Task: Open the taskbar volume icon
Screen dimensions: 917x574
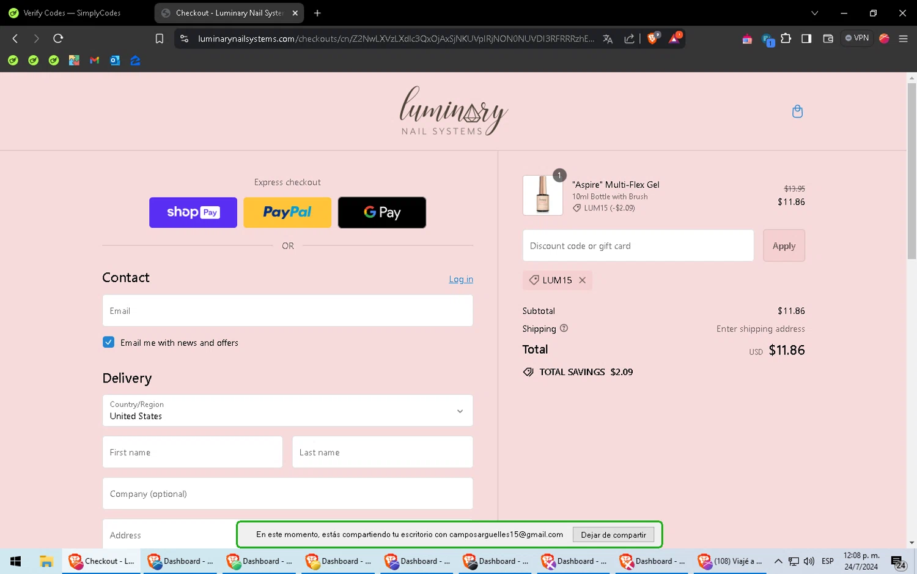Action: point(809,561)
